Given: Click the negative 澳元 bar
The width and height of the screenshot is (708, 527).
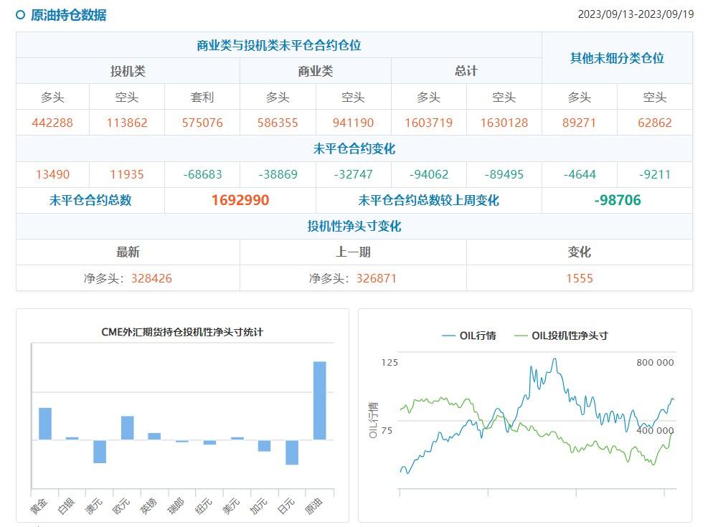Looking at the screenshot, I should pyautogui.click(x=100, y=451).
